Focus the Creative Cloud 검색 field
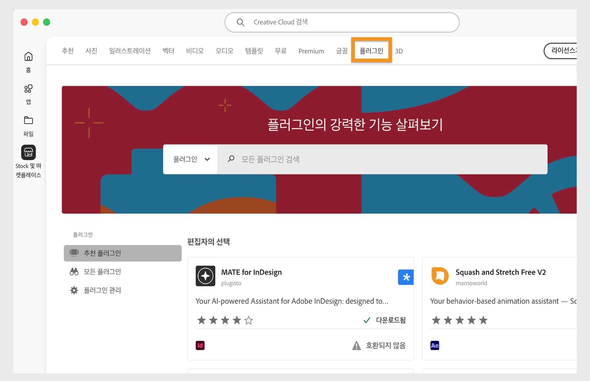 [342, 22]
